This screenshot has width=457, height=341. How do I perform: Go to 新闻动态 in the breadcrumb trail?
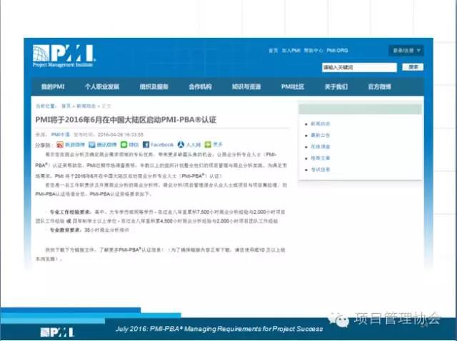(x=86, y=106)
